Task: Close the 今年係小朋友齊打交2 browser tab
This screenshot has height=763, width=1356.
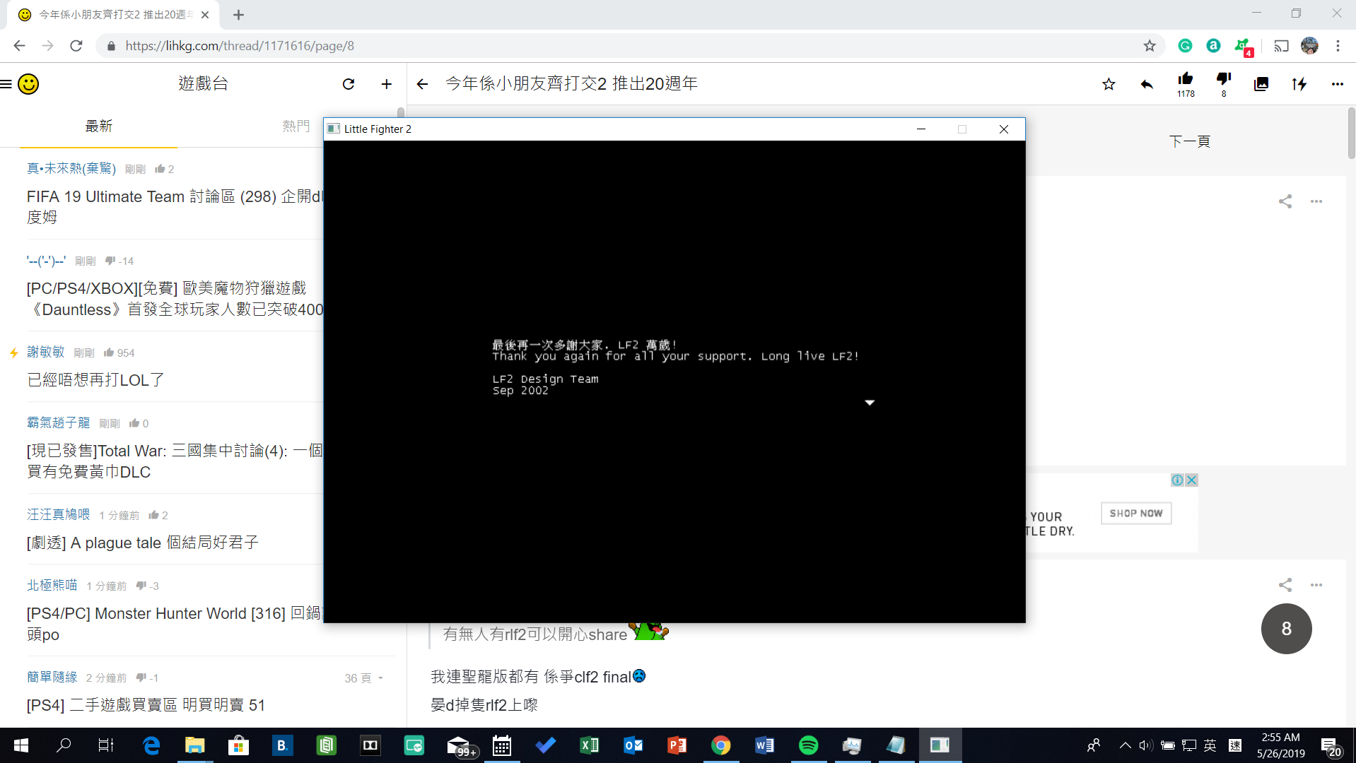Action: click(205, 15)
